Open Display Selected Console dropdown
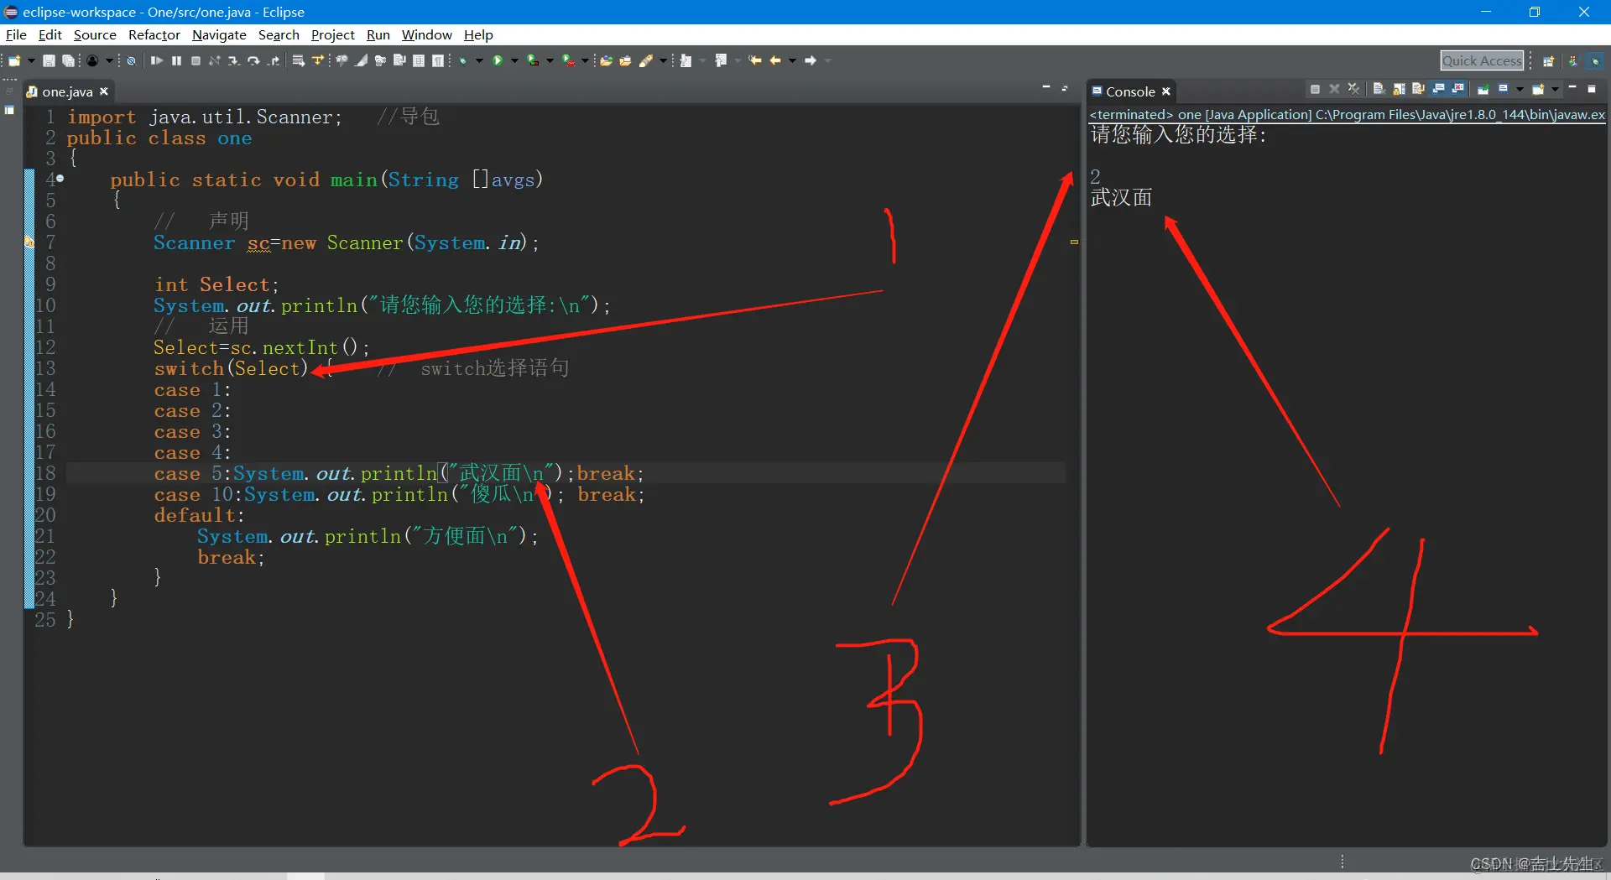Screen dimensions: 1611x880 pyautogui.click(x=1520, y=89)
